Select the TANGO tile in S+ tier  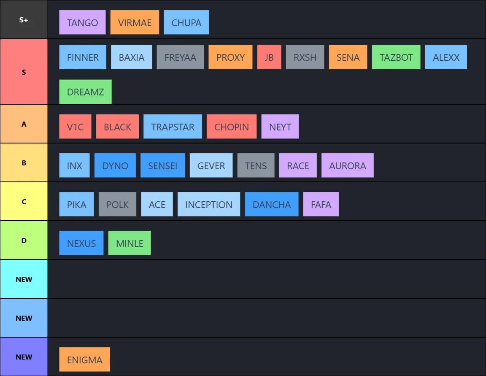[82, 22]
